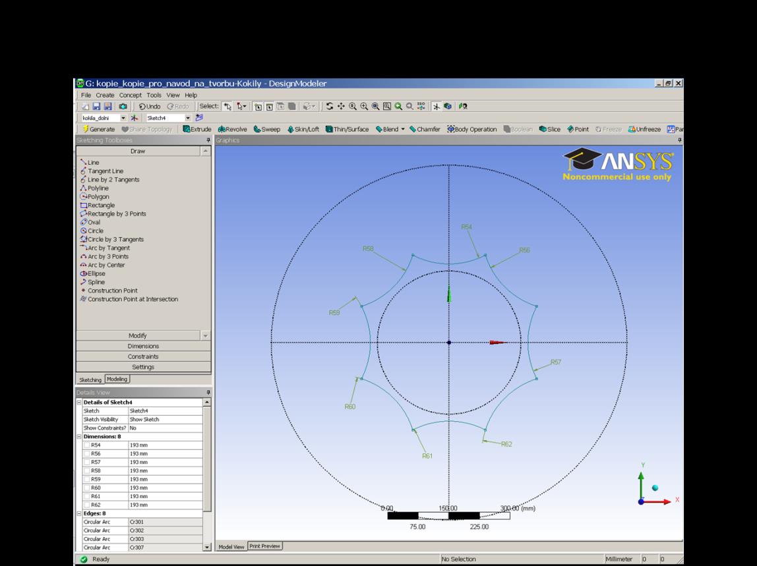Click the Revolve button
This screenshot has height=566, width=757.
click(x=232, y=129)
